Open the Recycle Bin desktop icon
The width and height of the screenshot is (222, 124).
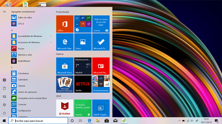point(8,4)
